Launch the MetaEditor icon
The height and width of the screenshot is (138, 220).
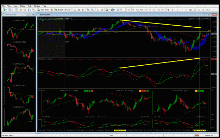coord(52,10)
